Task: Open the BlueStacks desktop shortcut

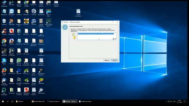Action: [41, 81]
